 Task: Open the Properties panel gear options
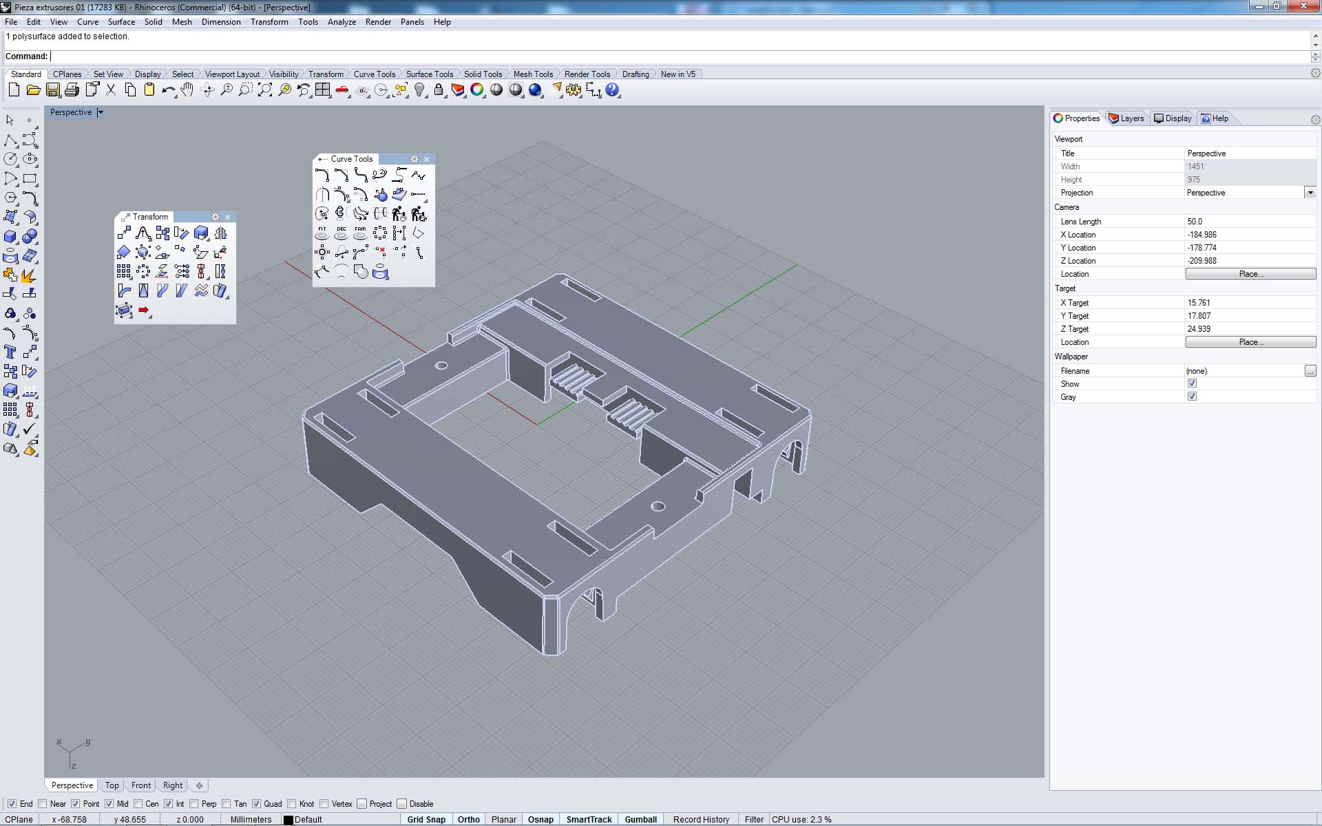pyautogui.click(x=1315, y=120)
